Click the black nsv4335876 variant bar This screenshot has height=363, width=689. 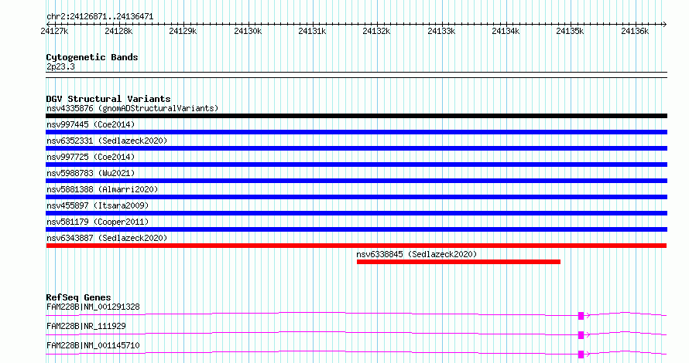tap(356, 116)
